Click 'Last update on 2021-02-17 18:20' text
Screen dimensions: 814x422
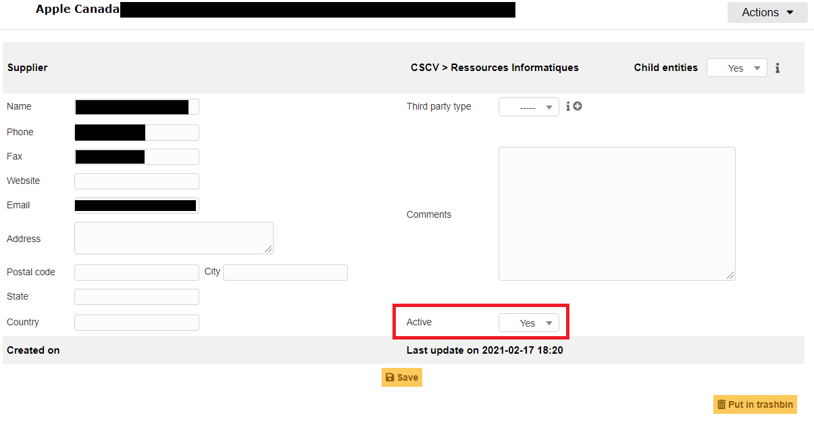pyautogui.click(x=485, y=350)
